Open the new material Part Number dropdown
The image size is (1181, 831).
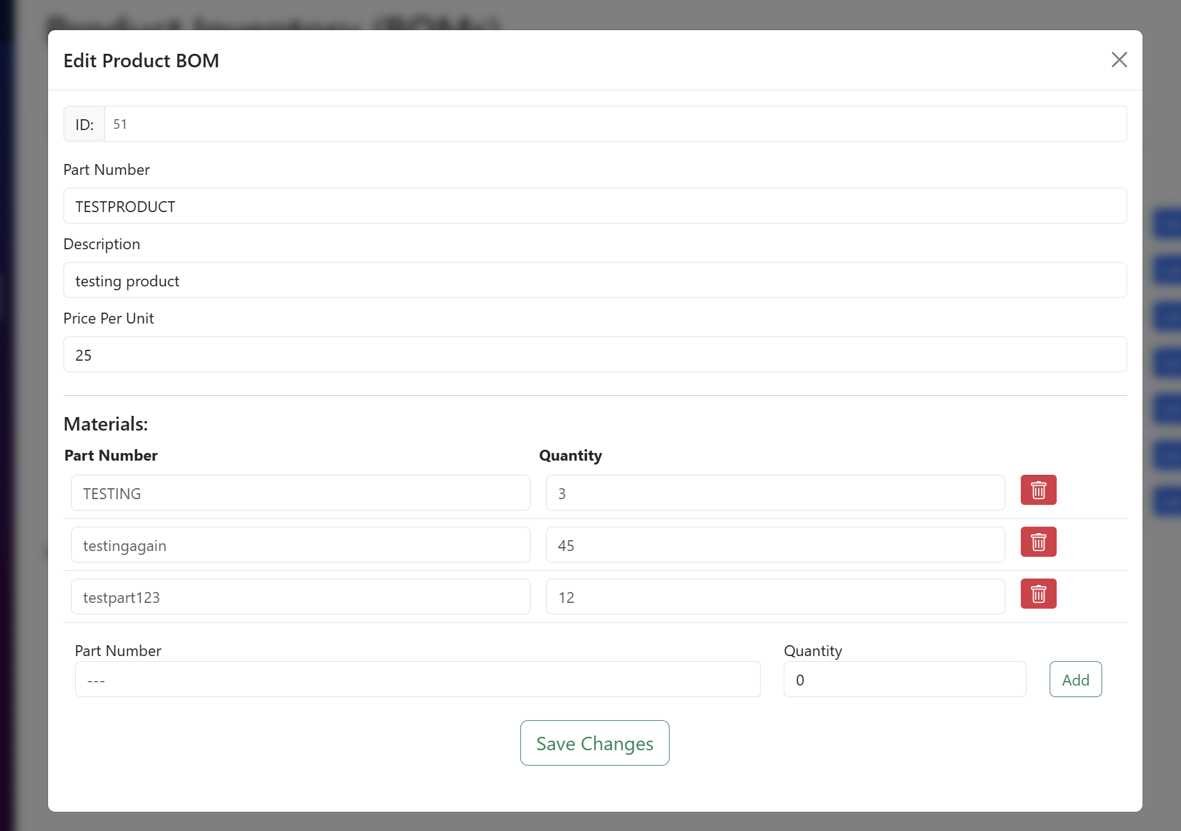[x=418, y=679]
